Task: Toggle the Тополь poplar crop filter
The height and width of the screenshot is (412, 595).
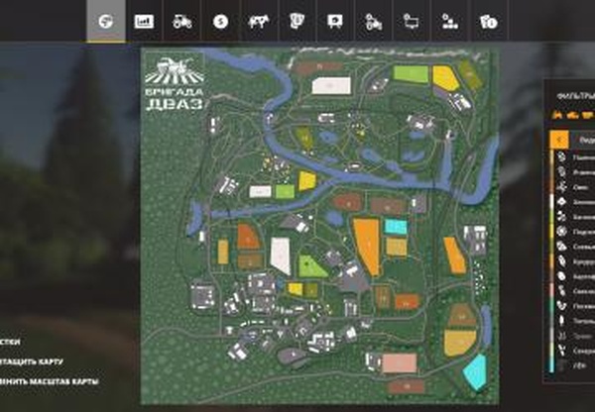Action: pos(574,321)
